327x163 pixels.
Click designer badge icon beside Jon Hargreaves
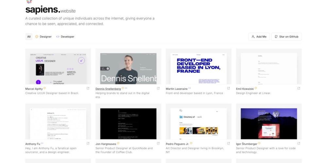118,143
